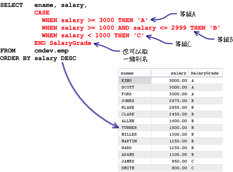Click the SELECT keyword
The image size is (233, 172).
pos(11,5)
